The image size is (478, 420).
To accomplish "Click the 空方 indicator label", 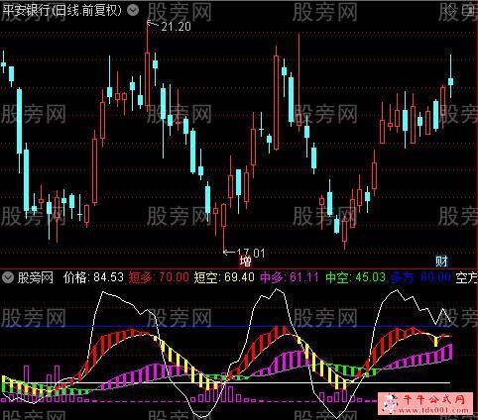I will (466, 278).
